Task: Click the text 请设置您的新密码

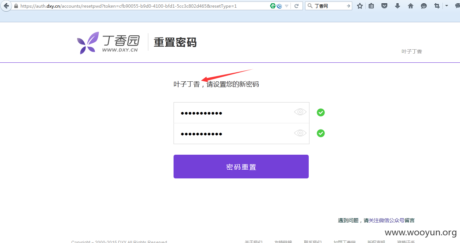Action: pyautogui.click(x=233, y=84)
